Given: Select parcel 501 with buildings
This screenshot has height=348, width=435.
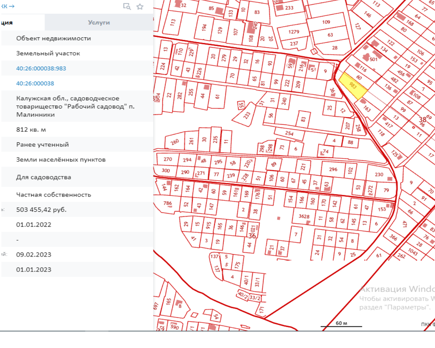Looking at the screenshot, I should [373, 59].
